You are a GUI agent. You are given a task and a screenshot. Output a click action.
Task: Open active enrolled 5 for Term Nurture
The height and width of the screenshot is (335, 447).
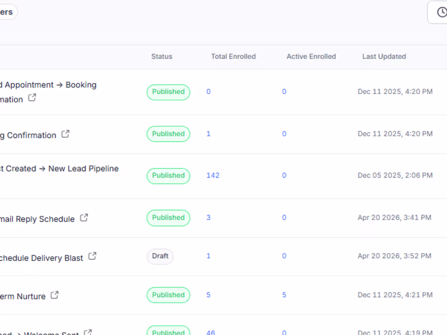click(x=284, y=295)
